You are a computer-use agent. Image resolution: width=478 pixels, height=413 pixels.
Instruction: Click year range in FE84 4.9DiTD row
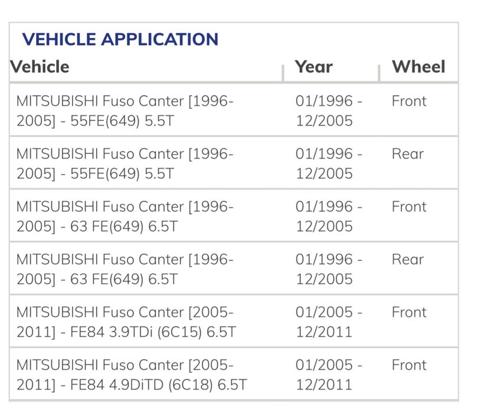(x=329, y=375)
